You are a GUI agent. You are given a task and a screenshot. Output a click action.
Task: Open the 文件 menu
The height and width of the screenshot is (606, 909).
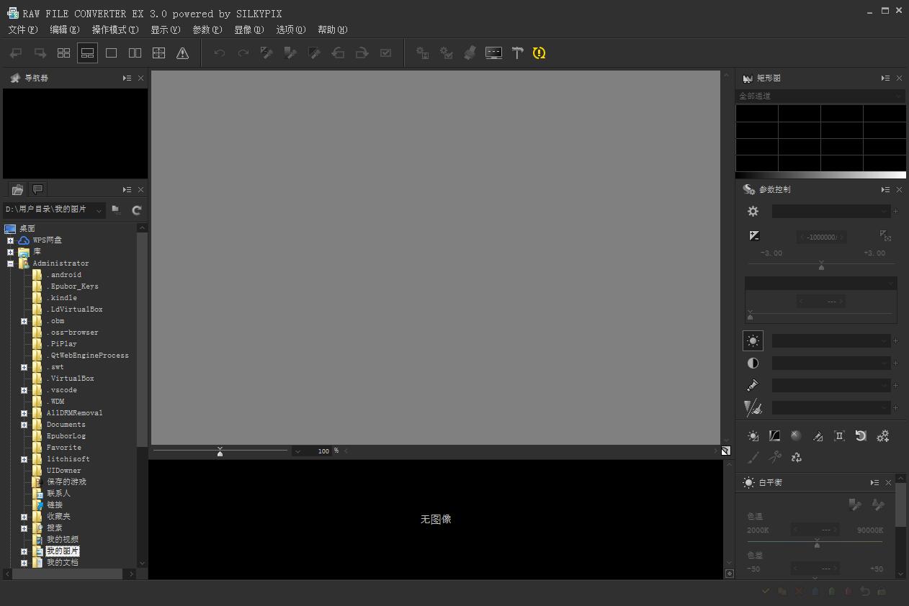[22, 30]
